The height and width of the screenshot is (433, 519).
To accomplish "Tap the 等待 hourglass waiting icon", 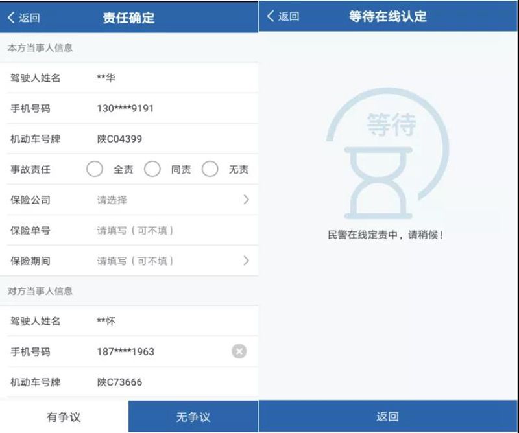I will [x=387, y=153].
